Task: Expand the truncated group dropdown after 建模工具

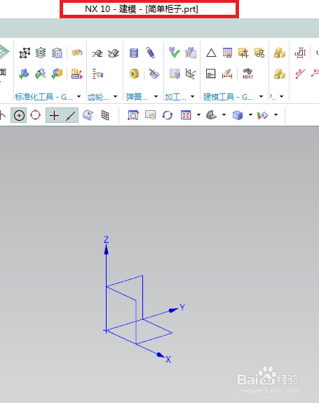Action: coord(282,97)
